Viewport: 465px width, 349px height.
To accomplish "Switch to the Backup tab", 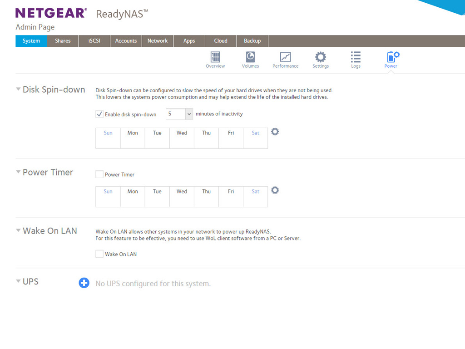I will point(252,41).
